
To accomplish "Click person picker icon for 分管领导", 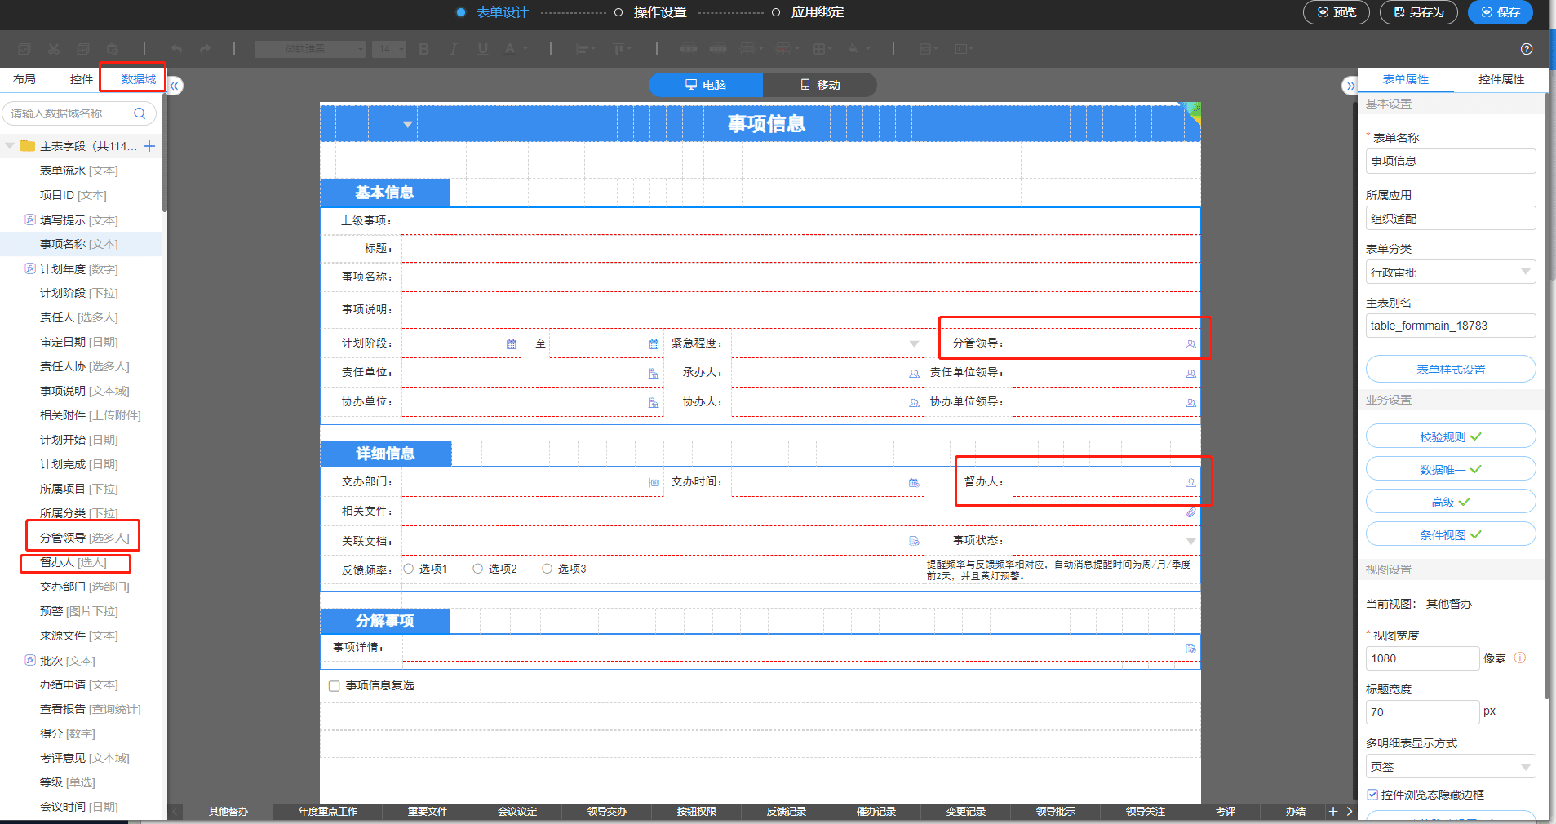I will pyautogui.click(x=1191, y=344).
